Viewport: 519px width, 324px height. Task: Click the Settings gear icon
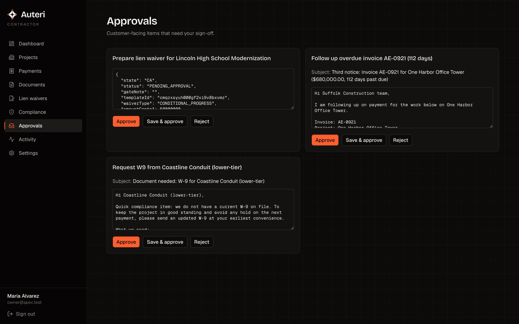11,153
